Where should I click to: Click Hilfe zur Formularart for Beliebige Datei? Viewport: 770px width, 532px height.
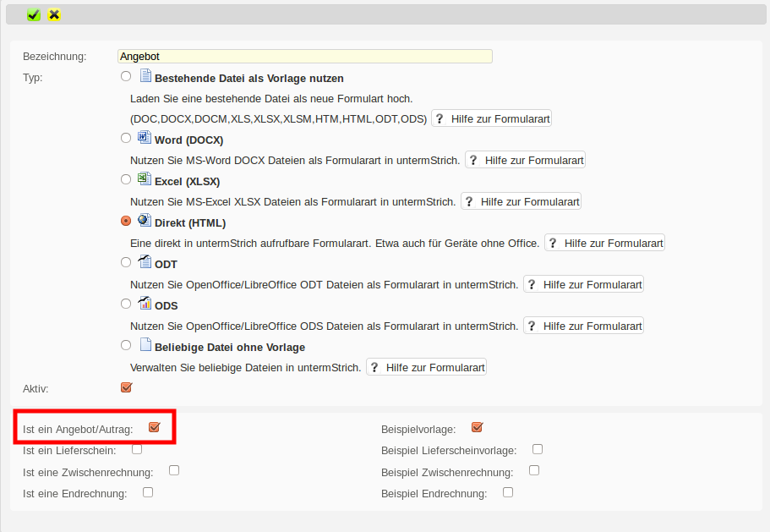click(426, 367)
